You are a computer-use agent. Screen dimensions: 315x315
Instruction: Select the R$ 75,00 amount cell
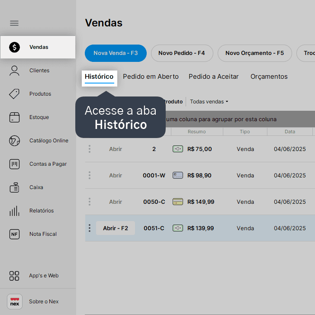[x=199, y=149]
